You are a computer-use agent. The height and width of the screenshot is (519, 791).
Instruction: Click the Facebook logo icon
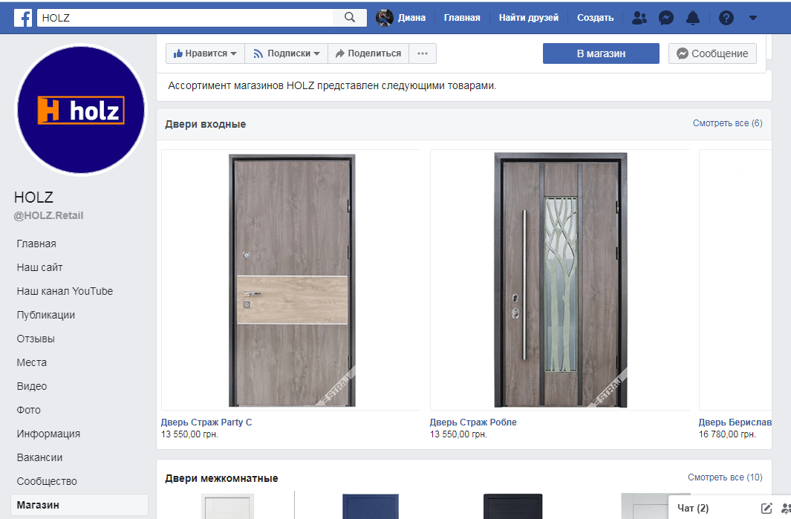[23, 18]
